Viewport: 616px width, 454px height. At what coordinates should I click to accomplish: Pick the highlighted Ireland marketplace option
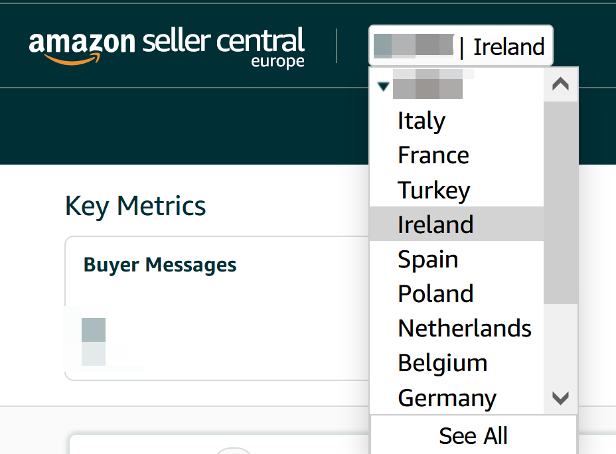coord(435,224)
